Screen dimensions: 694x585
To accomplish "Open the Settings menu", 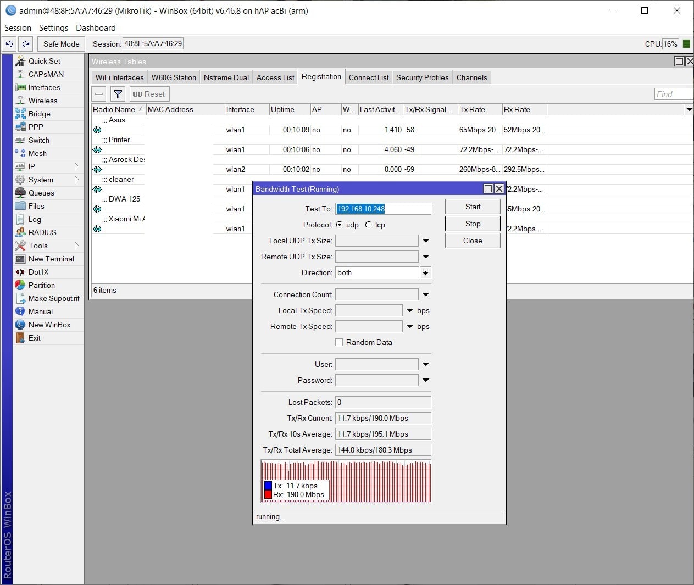I will [53, 28].
